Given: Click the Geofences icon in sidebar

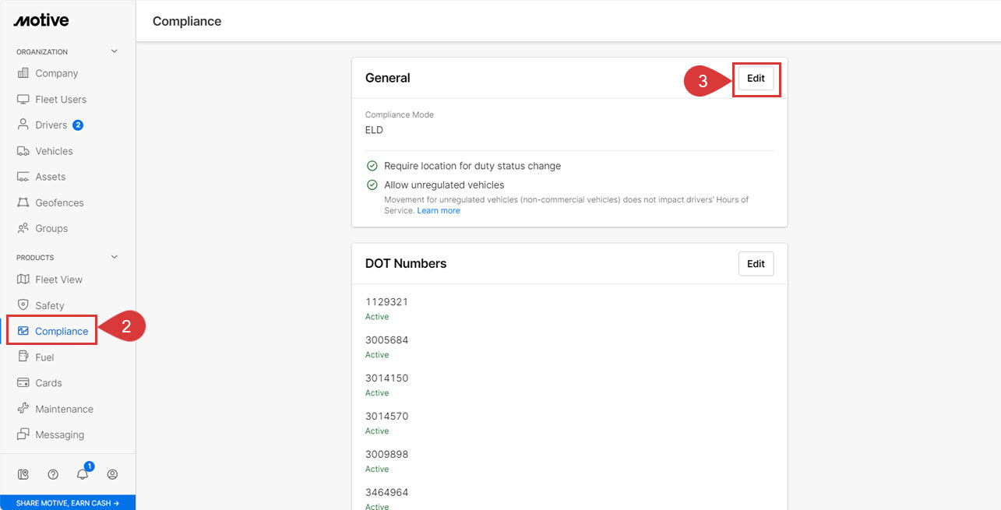Looking at the screenshot, I should point(23,202).
